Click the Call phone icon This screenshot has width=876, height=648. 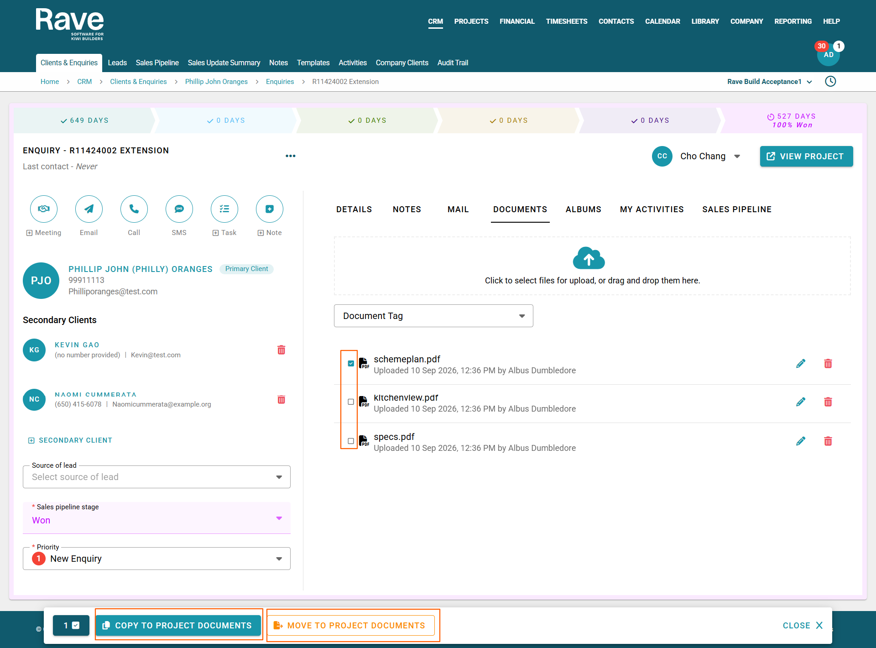(x=134, y=209)
